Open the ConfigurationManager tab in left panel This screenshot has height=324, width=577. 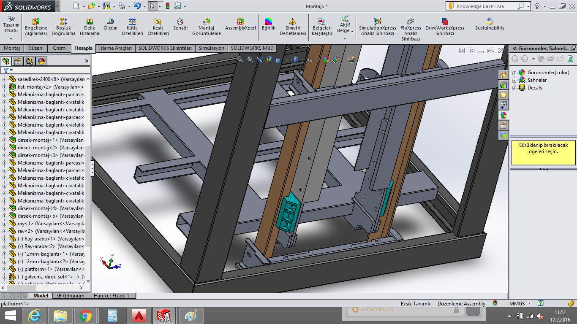30,61
